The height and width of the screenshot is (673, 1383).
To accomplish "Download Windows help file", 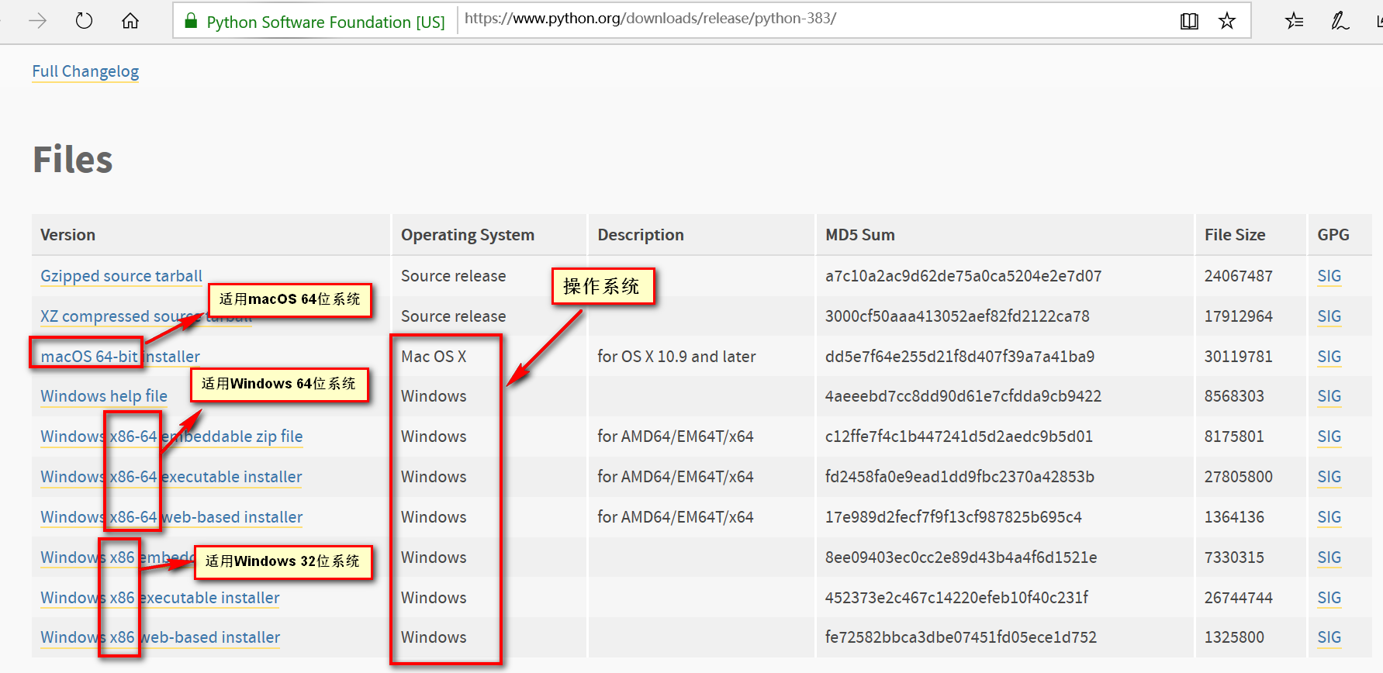I will click(x=104, y=396).
